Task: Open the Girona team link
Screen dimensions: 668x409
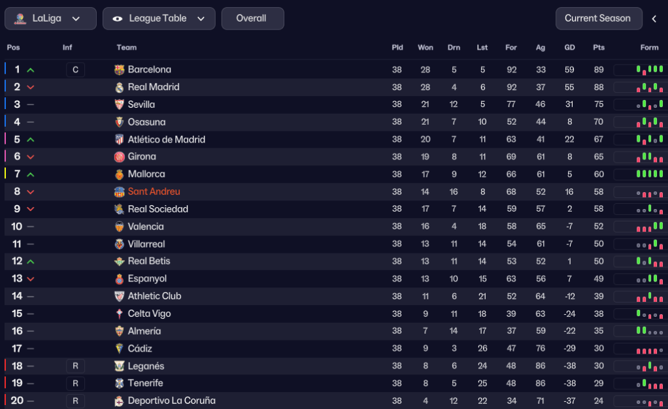Action: tap(142, 157)
